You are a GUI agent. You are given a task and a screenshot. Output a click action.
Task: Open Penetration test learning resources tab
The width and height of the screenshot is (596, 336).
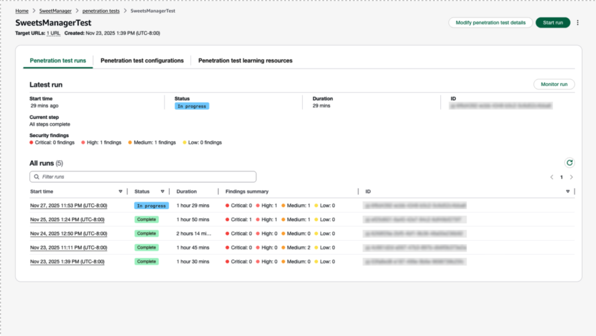[x=245, y=60]
